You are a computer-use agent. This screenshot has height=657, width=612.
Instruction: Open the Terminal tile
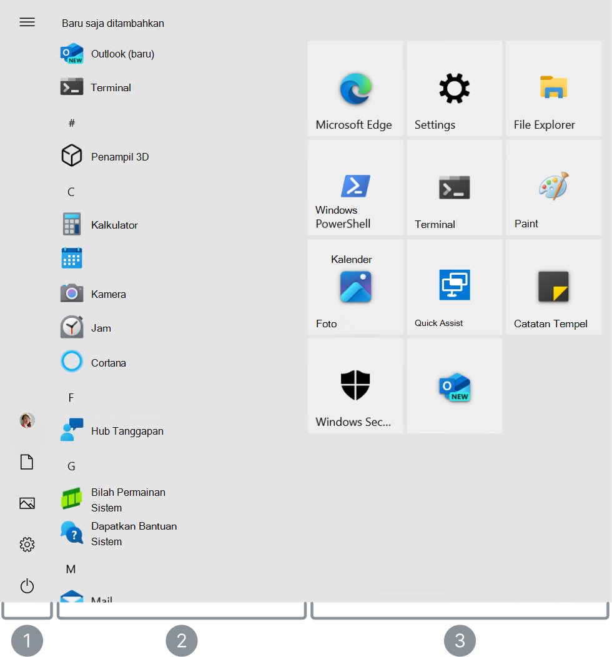click(x=455, y=188)
